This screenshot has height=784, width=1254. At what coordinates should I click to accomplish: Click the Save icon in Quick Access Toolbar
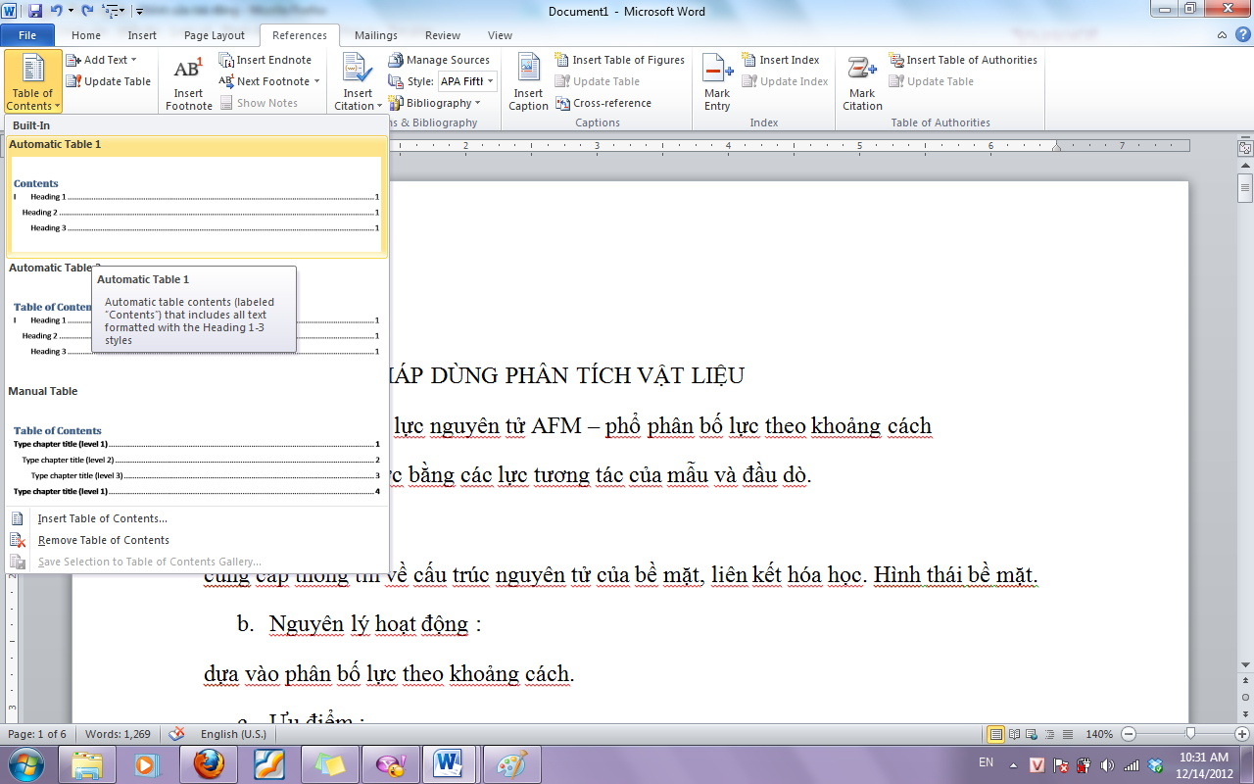[35, 11]
